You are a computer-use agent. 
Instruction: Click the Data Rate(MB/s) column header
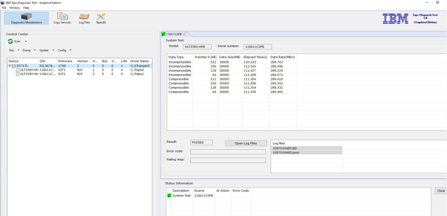point(283,57)
